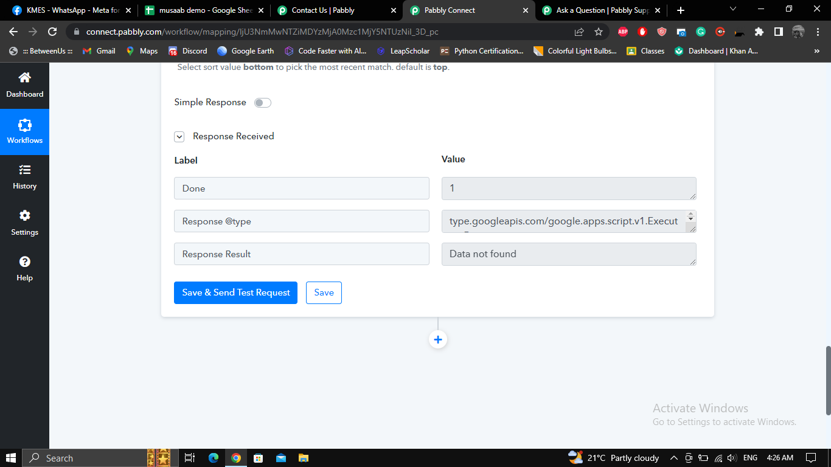Open the LeapScholar bookmark

tap(403, 51)
